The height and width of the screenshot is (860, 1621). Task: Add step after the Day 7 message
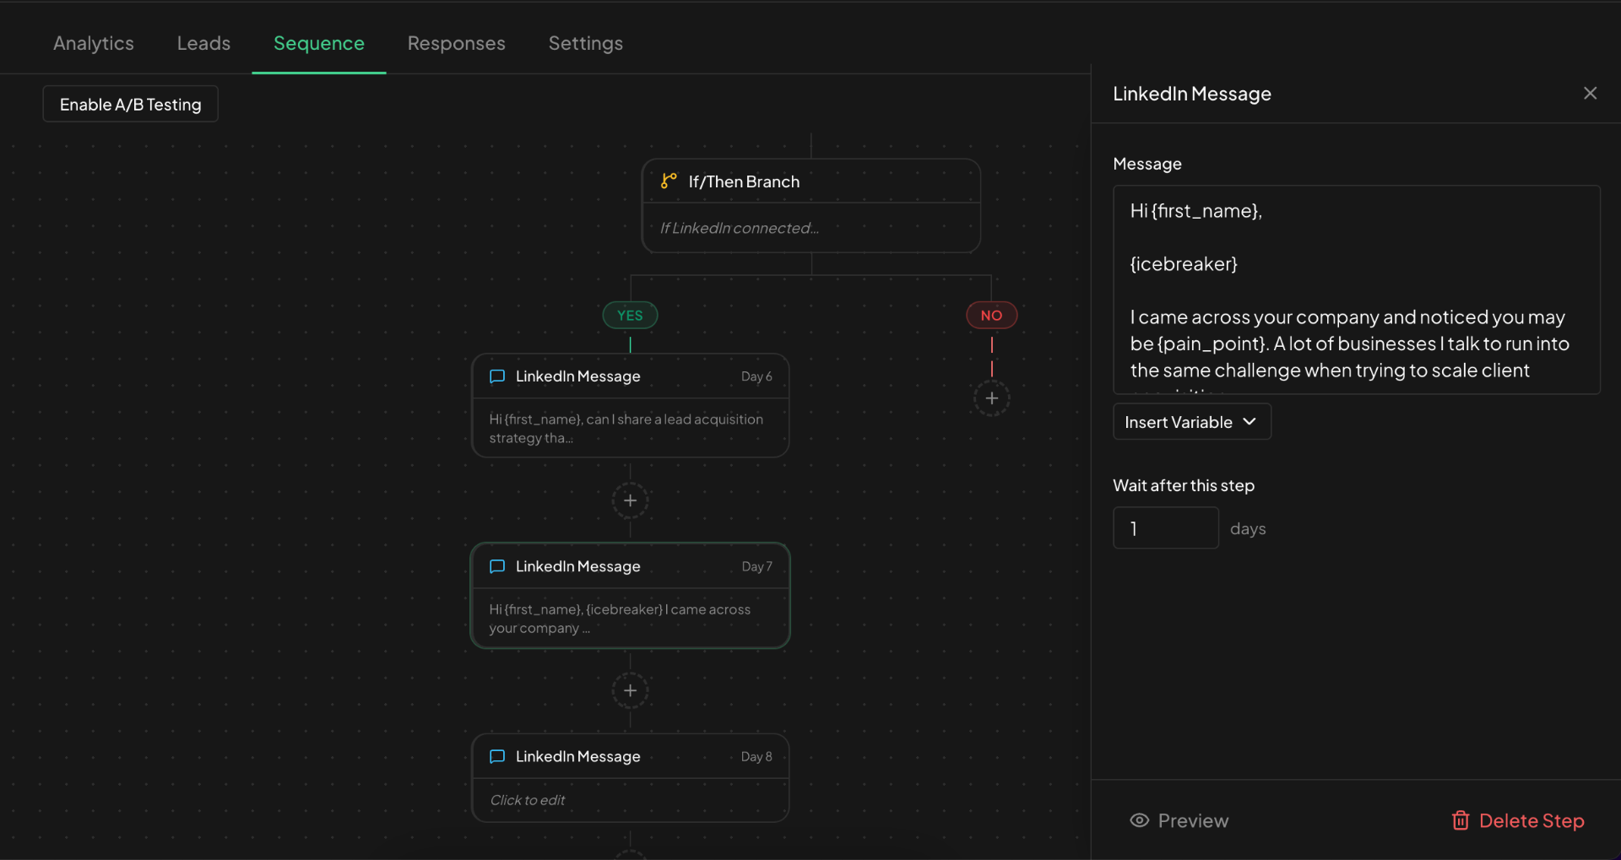[x=630, y=690]
